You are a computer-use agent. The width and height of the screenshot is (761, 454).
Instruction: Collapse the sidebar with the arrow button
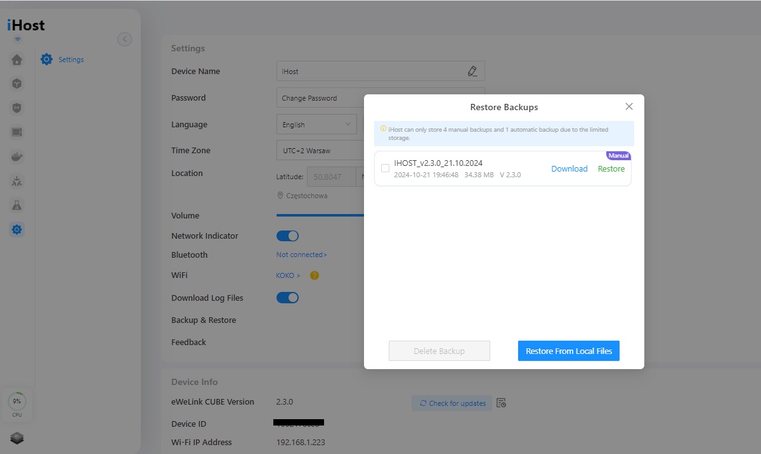[125, 39]
